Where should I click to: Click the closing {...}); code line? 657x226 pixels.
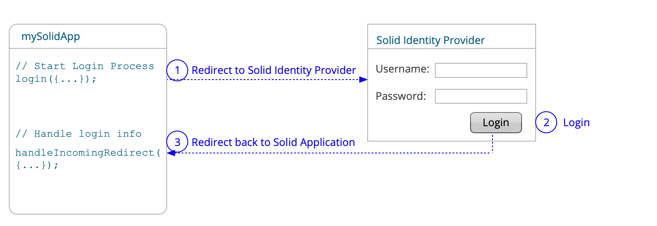pyautogui.click(x=36, y=166)
